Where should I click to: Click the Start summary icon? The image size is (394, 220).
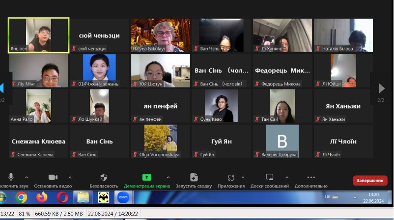pyautogui.click(x=194, y=177)
